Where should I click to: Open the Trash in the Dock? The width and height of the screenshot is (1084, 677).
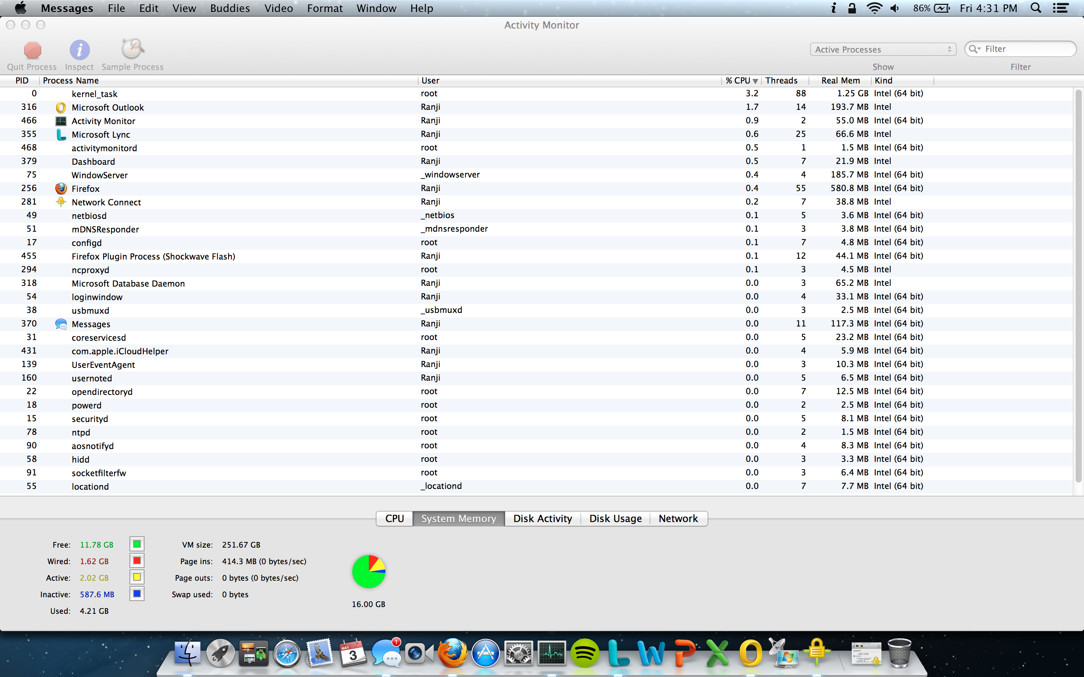tap(900, 653)
